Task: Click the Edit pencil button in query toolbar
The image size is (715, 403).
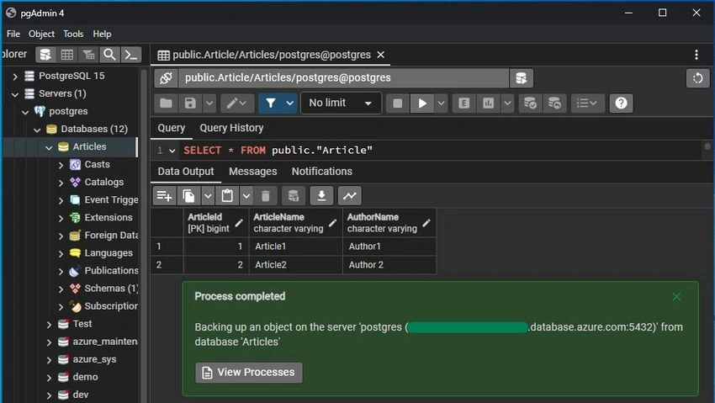Action: click(x=237, y=103)
